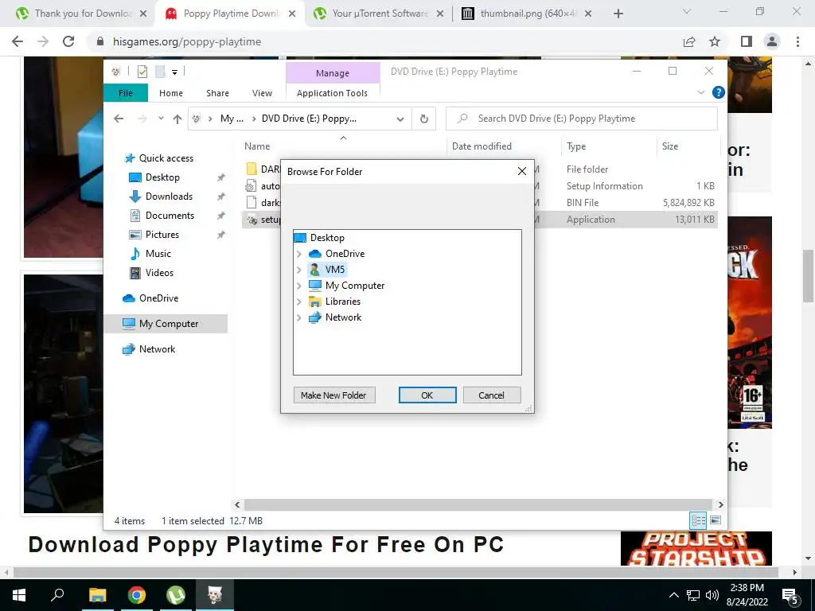Open the File tab in Explorer ribbon
Image resolution: width=815 pixels, height=611 pixels.
pyautogui.click(x=126, y=93)
